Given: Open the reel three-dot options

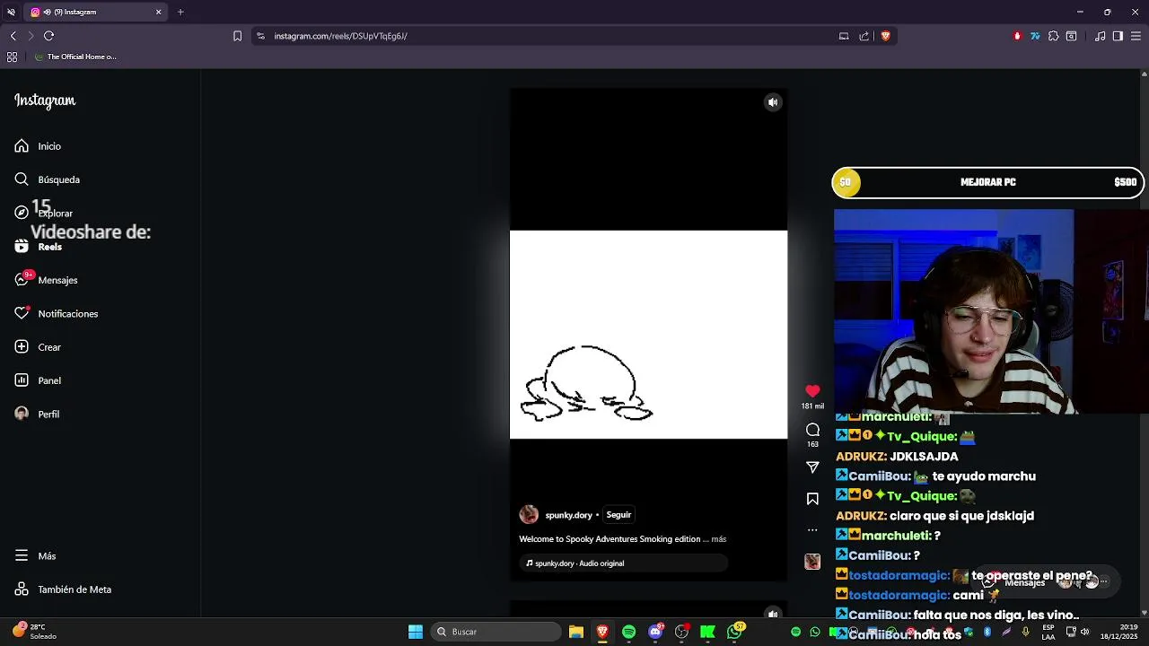Looking at the screenshot, I should point(812,529).
